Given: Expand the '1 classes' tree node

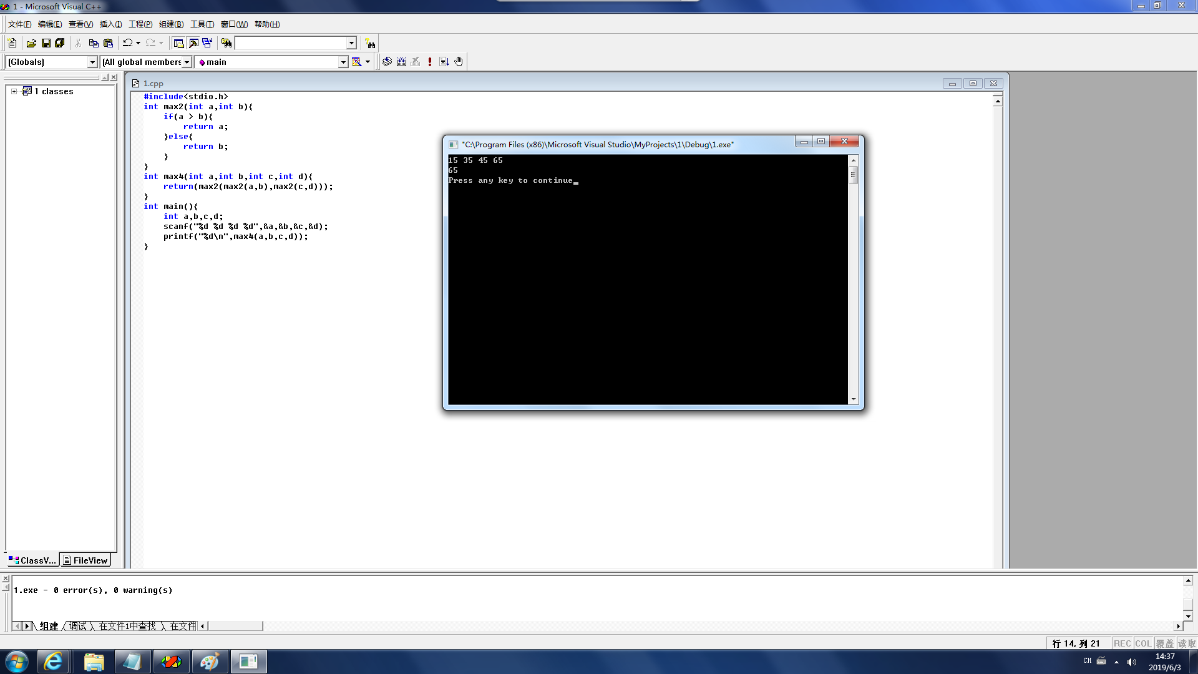Looking at the screenshot, I should (x=14, y=91).
